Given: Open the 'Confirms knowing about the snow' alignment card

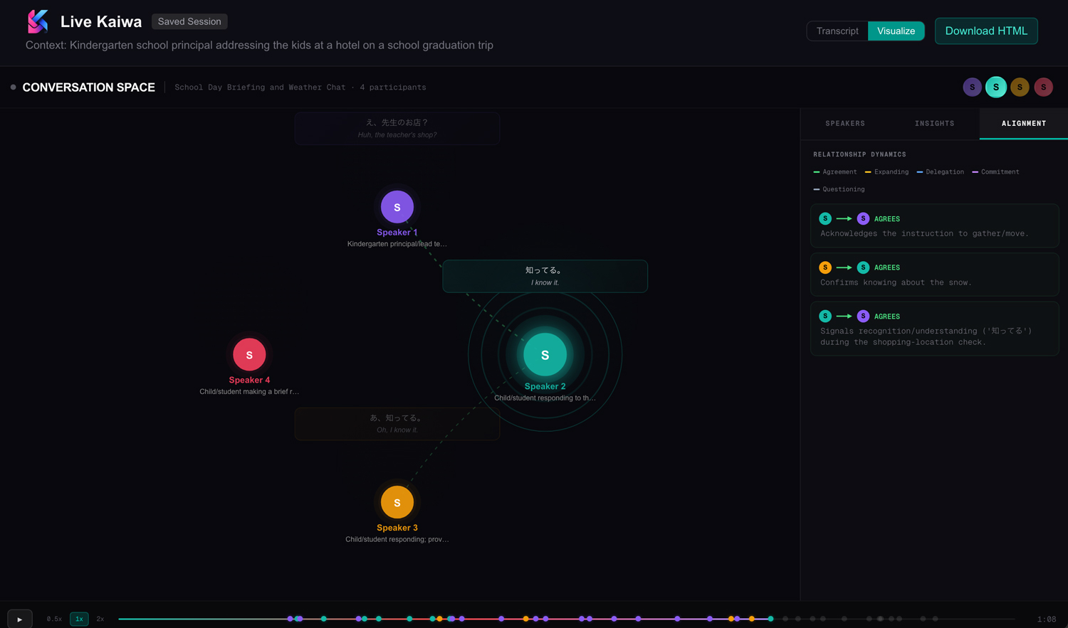Looking at the screenshot, I should [x=934, y=274].
